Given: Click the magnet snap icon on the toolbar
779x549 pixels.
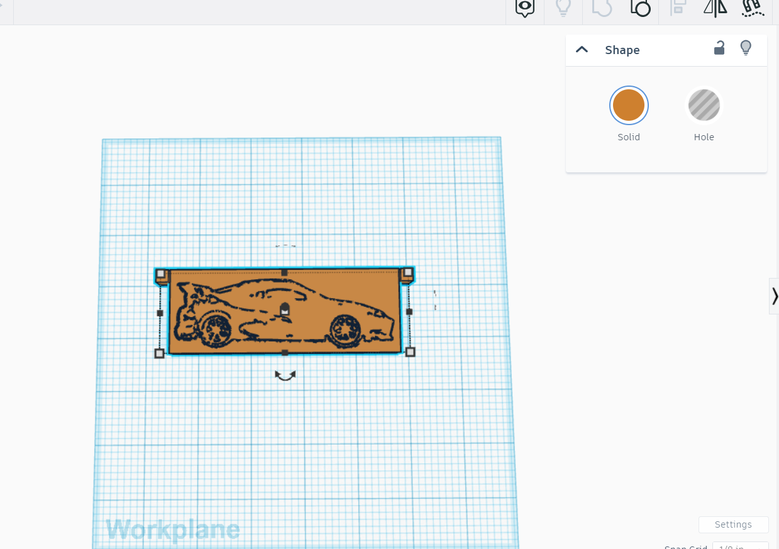Looking at the screenshot, I should pos(753,8).
